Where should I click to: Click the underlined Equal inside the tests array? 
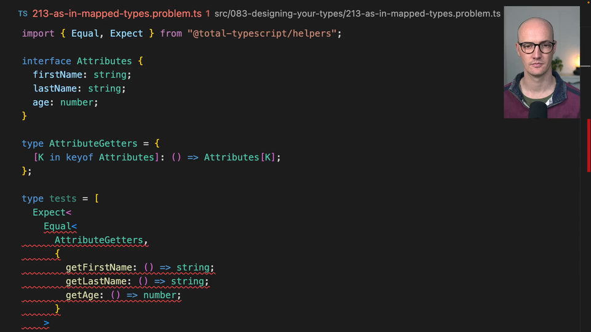coord(57,226)
